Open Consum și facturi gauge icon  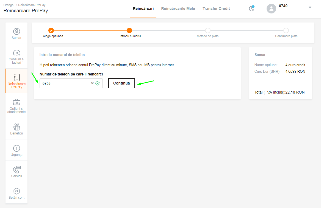tap(16, 53)
